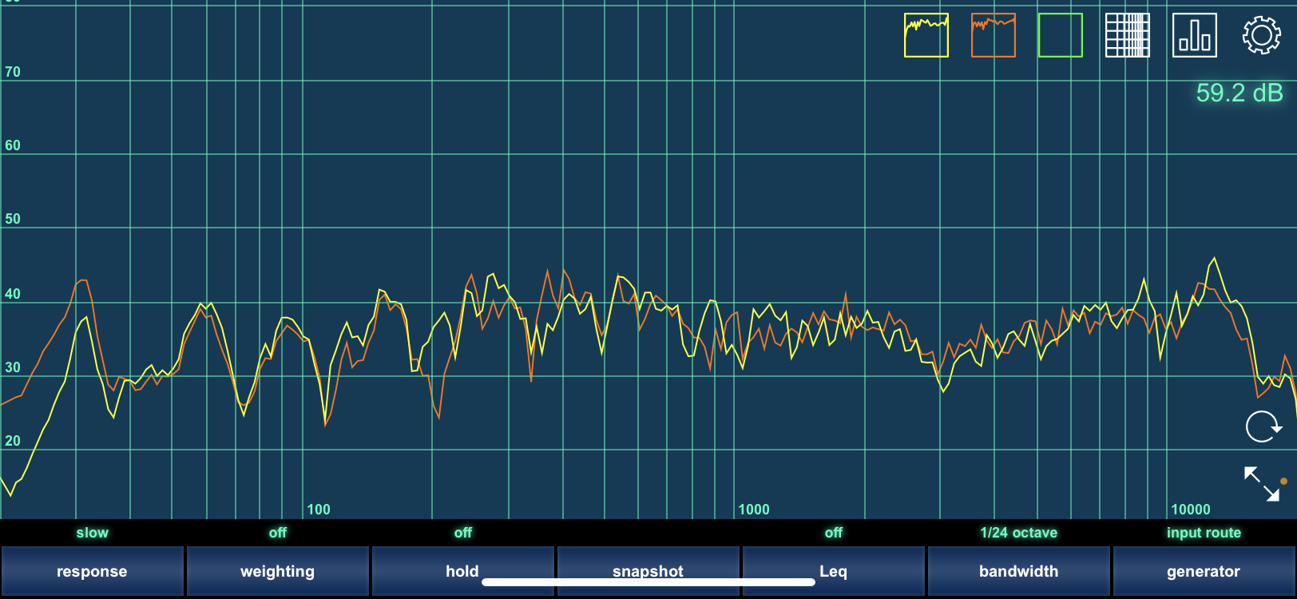Click the white home indicator bar
Image resolution: width=1297 pixels, height=599 pixels.
tap(648, 582)
